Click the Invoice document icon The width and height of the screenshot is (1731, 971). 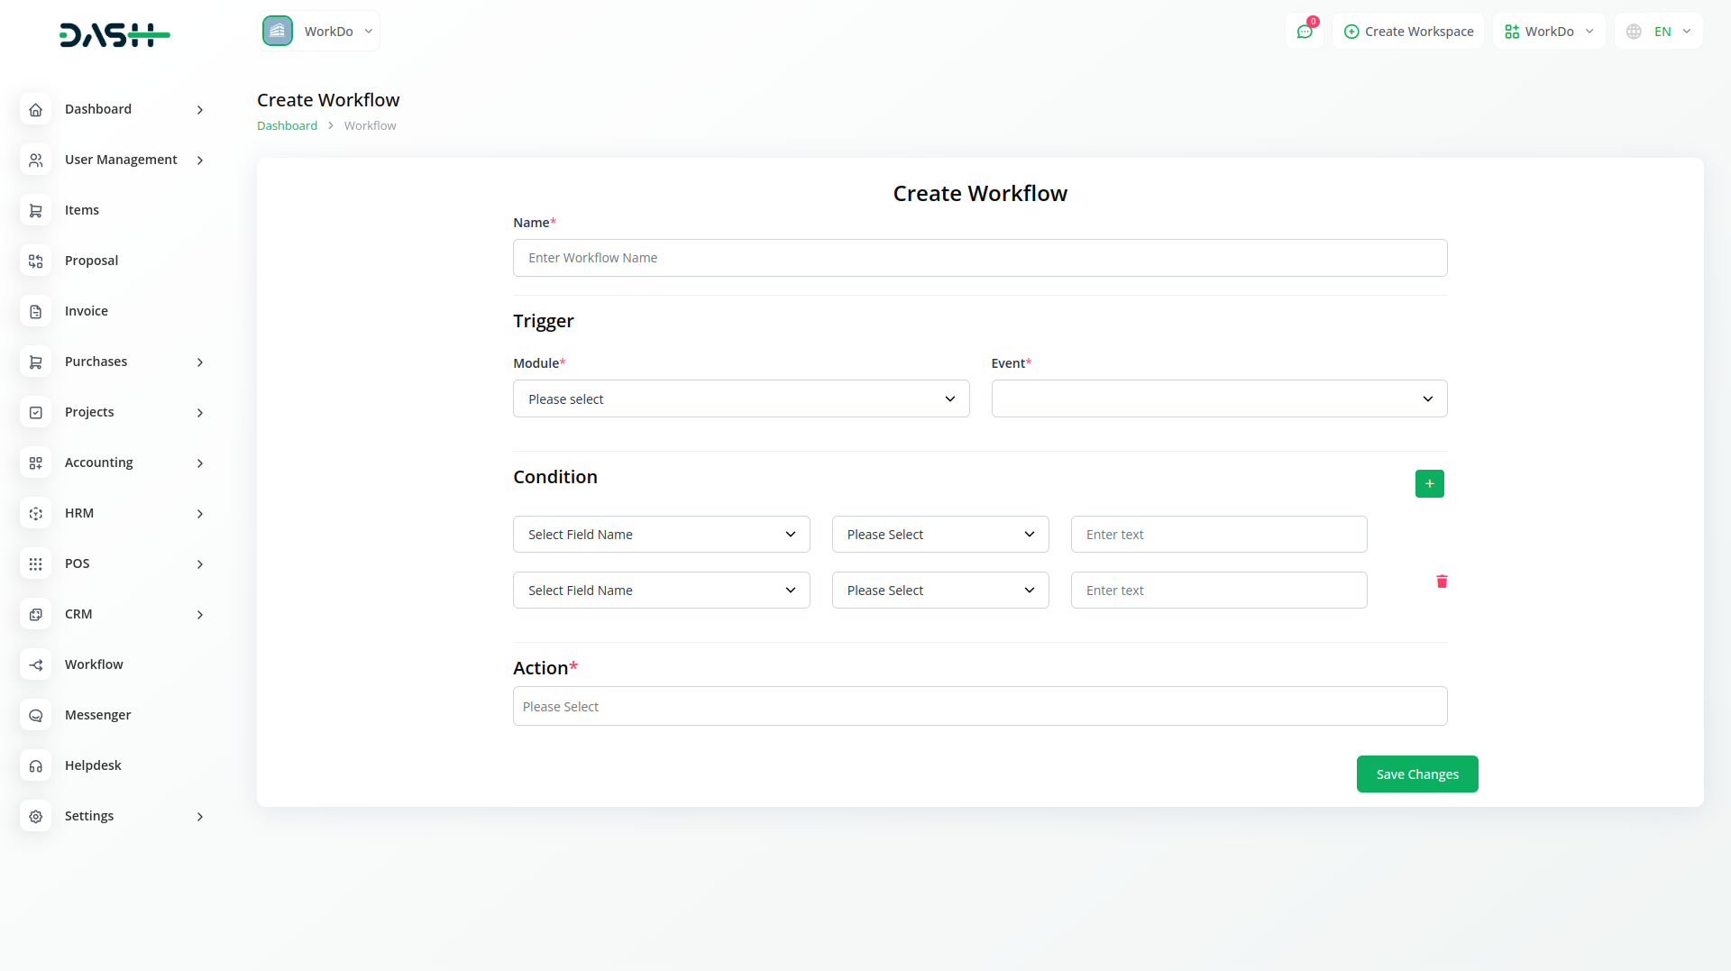coord(35,311)
